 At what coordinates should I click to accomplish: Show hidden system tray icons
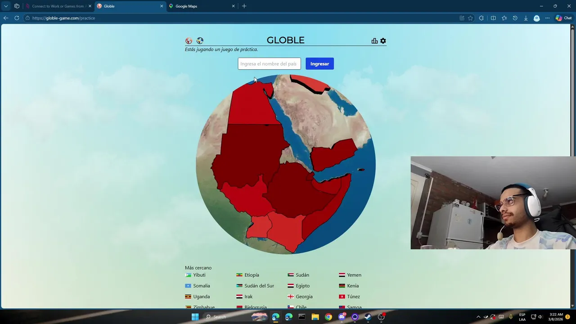[x=478, y=317]
